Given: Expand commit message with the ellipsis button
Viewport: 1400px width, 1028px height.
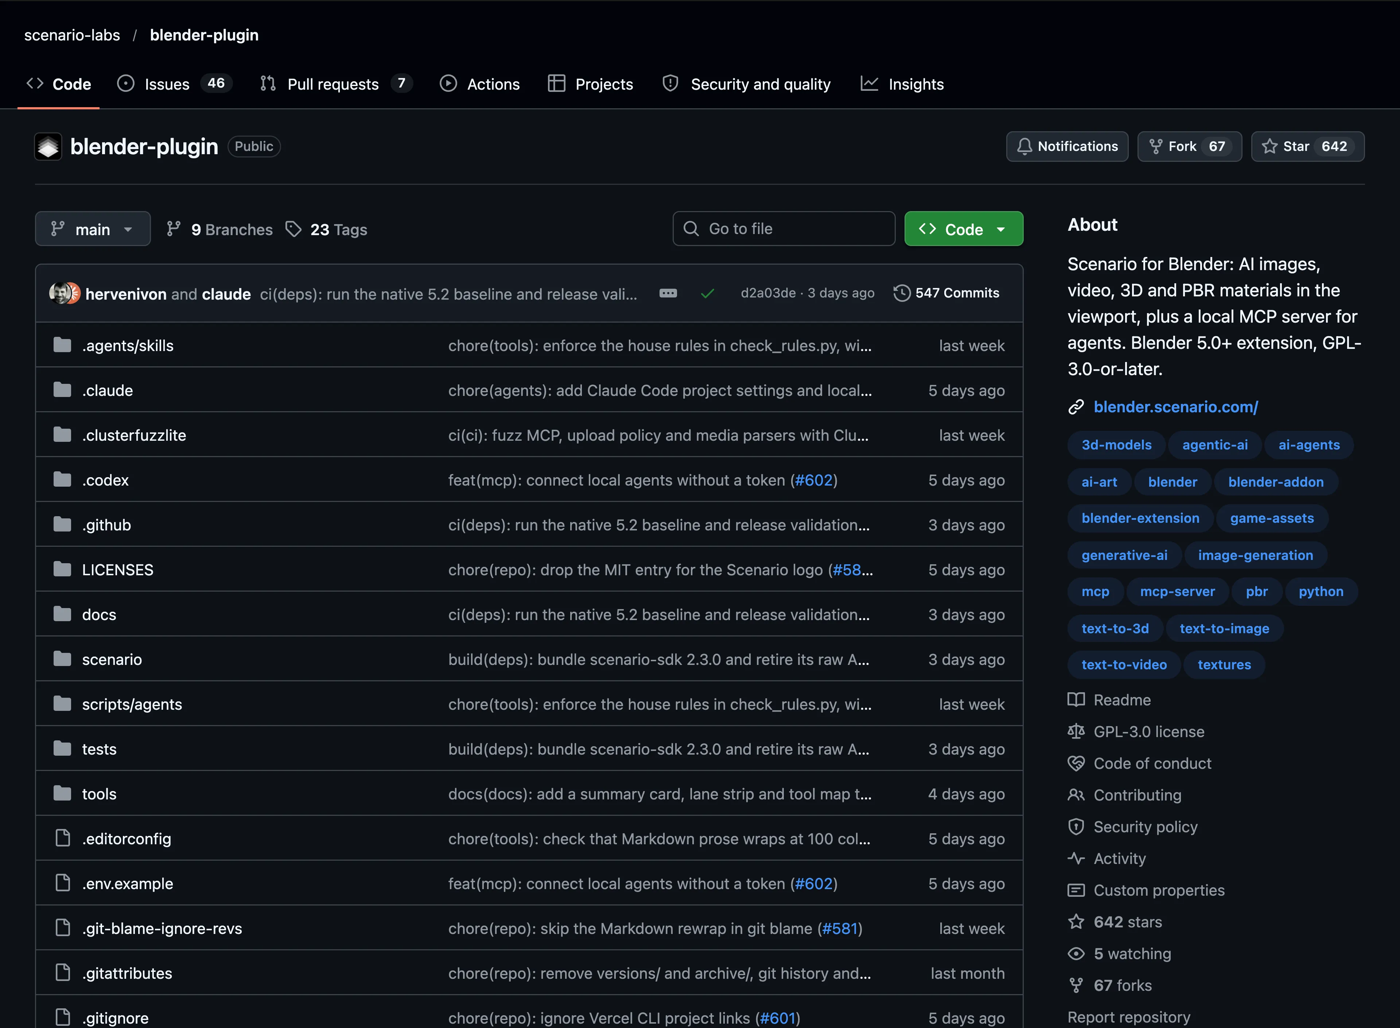Looking at the screenshot, I should [x=668, y=293].
